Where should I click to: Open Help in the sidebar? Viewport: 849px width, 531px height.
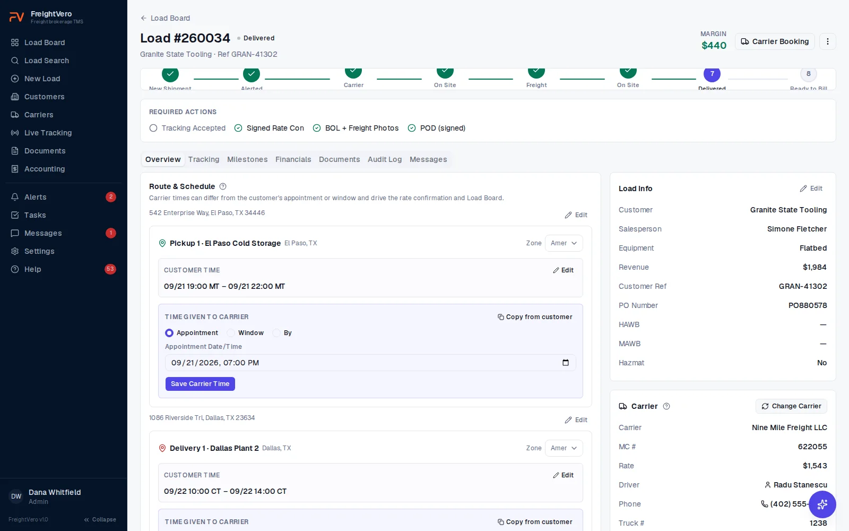pos(64,269)
